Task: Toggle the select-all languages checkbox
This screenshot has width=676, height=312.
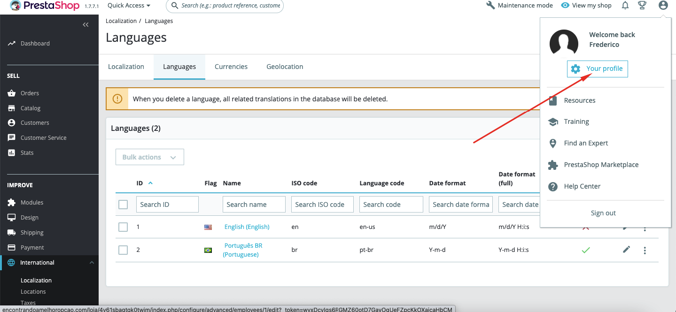Action: [x=123, y=205]
